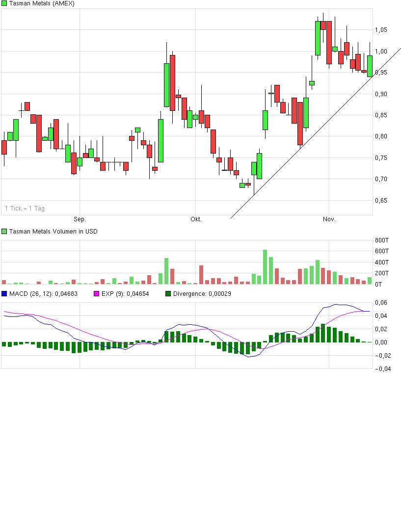The image size is (401, 523).
Task: Click the green Tasman Metals (AMEX) legend square
Action: pyautogui.click(x=4, y=3)
